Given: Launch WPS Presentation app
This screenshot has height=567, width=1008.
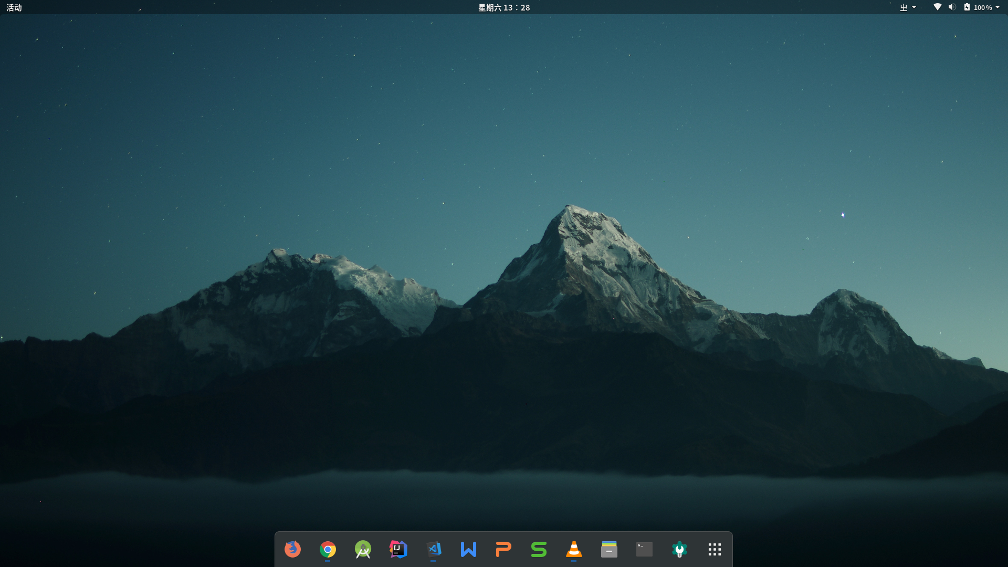Looking at the screenshot, I should [x=503, y=549].
